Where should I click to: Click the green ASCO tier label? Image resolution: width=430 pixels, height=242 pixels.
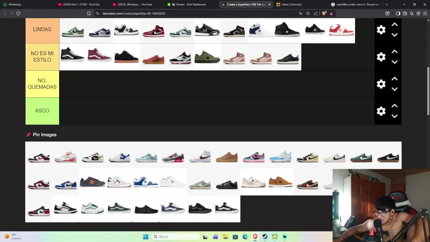(x=42, y=111)
